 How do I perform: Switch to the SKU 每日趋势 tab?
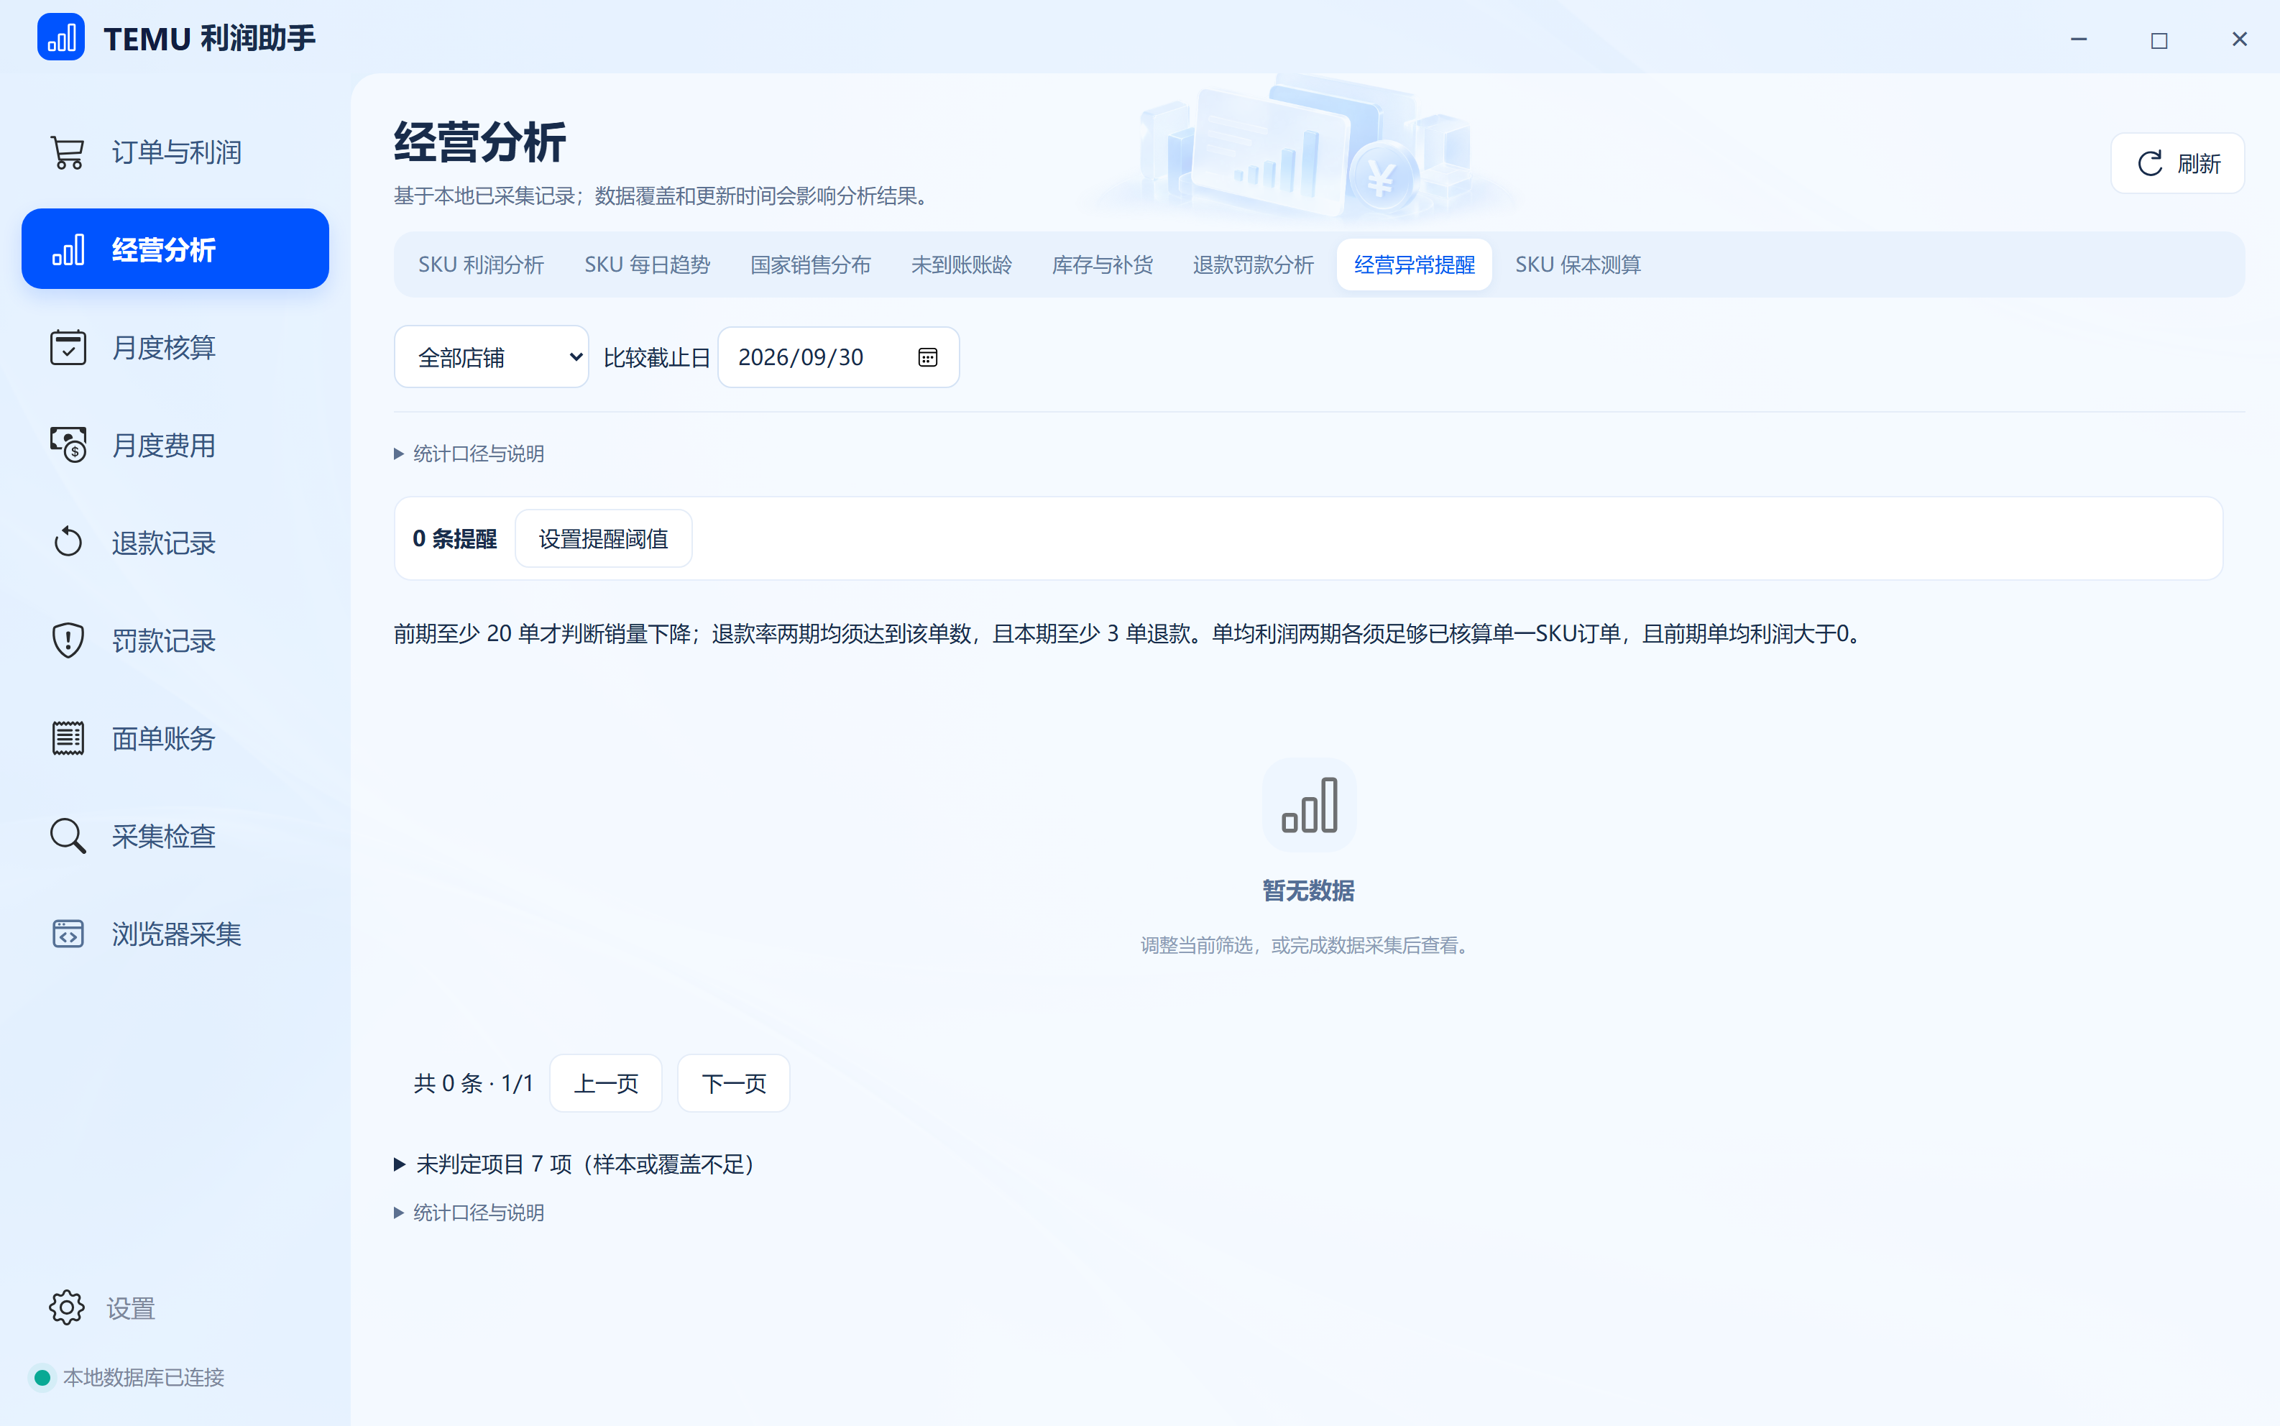coord(647,265)
